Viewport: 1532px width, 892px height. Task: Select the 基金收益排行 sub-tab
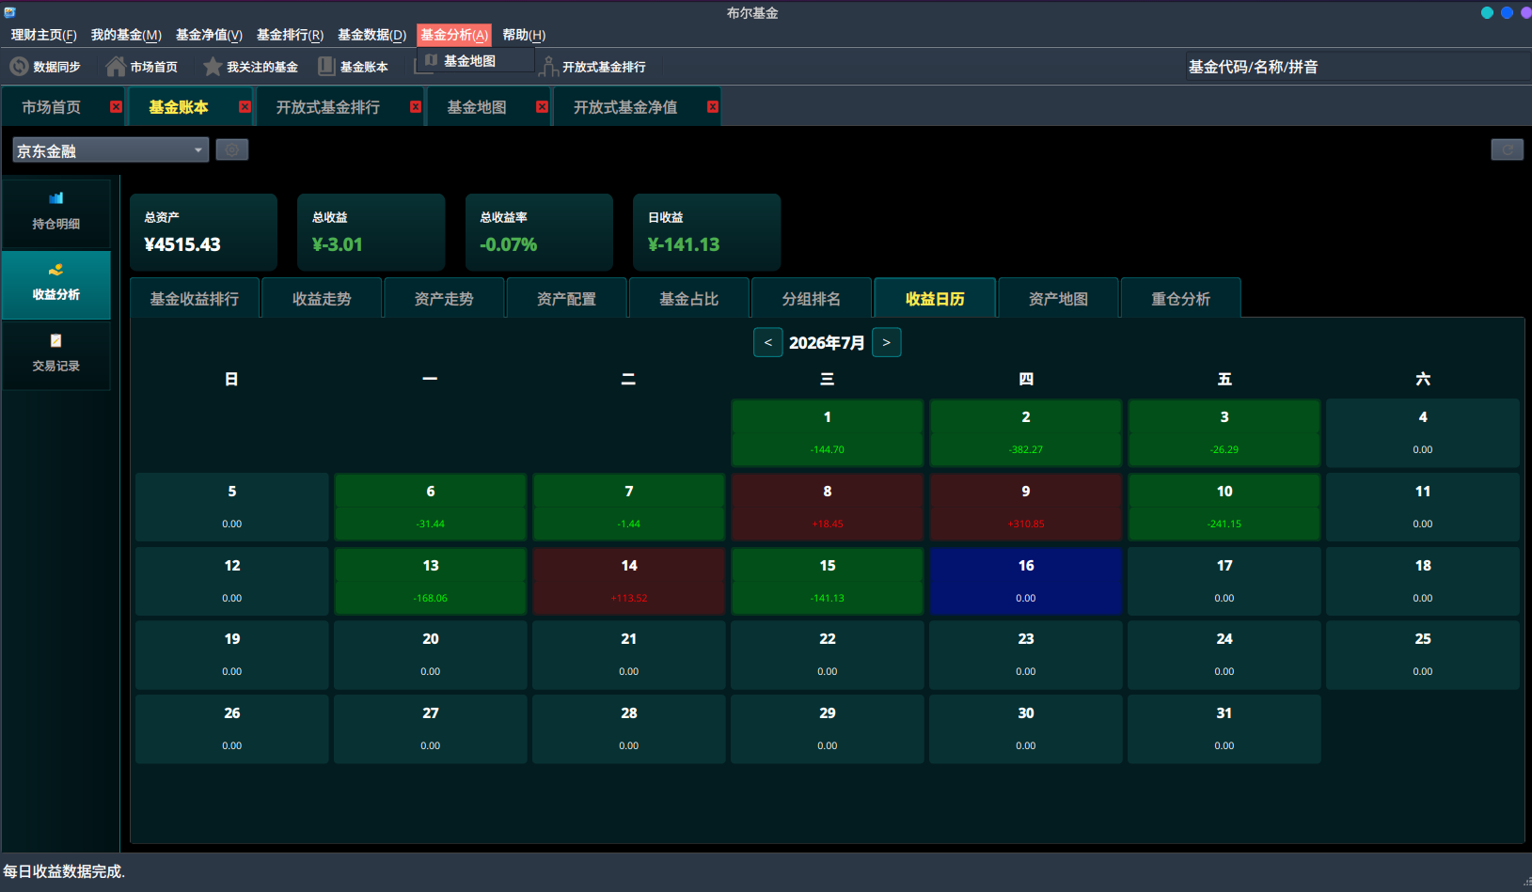tap(195, 299)
